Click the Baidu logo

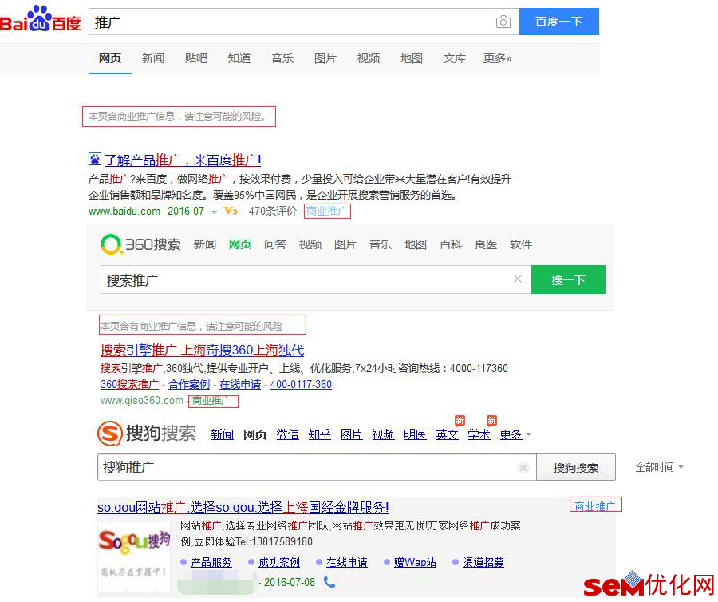[x=41, y=19]
